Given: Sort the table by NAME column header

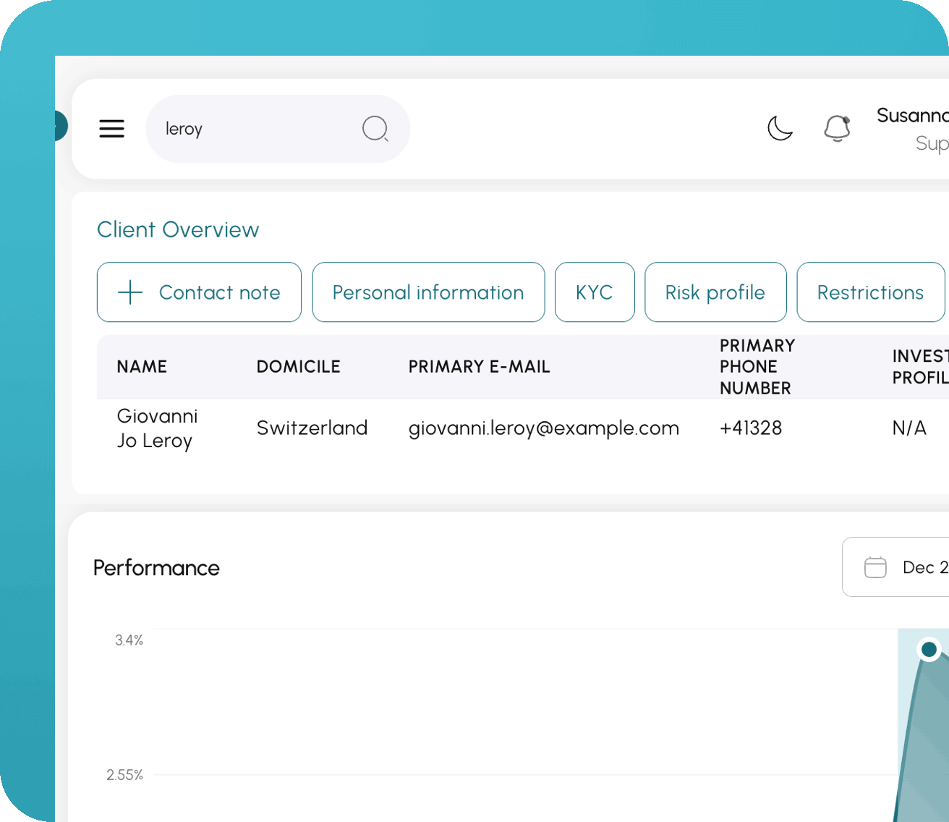Looking at the screenshot, I should (x=142, y=367).
